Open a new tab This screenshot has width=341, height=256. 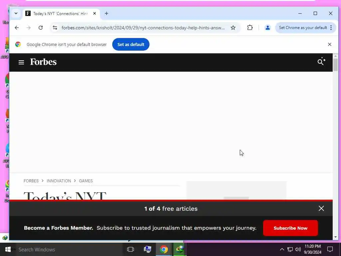coord(106,13)
